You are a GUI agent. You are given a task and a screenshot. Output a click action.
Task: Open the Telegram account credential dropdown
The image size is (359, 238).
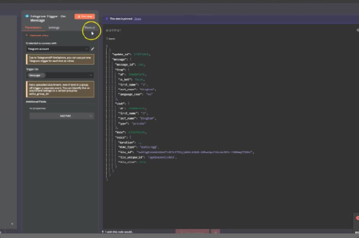(x=58, y=49)
